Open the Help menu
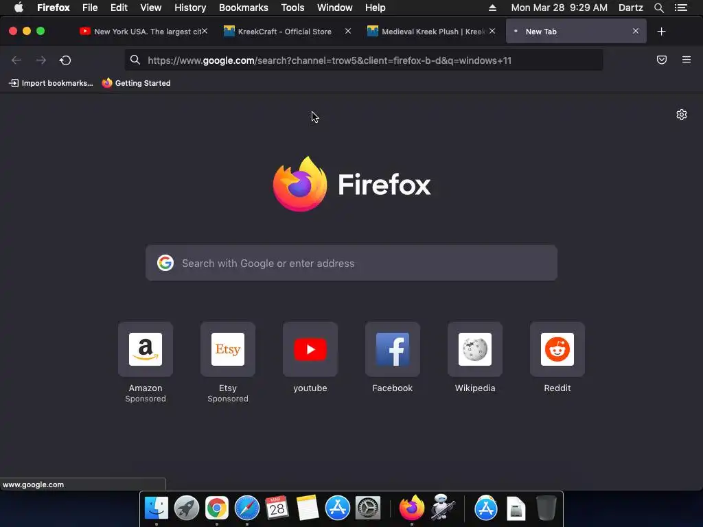Image resolution: width=703 pixels, height=527 pixels. [376, 8]
